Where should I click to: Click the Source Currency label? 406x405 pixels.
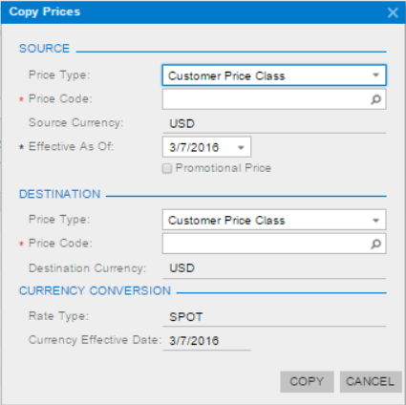75,122
